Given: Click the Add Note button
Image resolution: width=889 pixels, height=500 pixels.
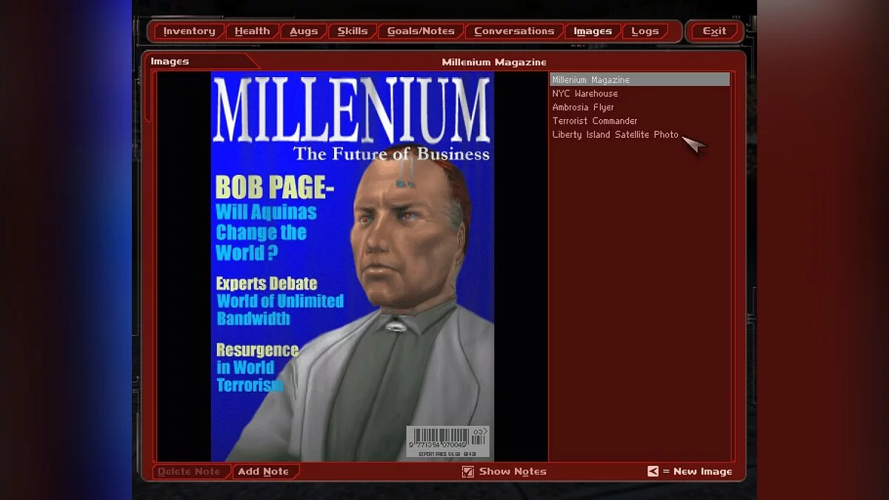Looking at the screenshot, I should (x=265, y=471).
